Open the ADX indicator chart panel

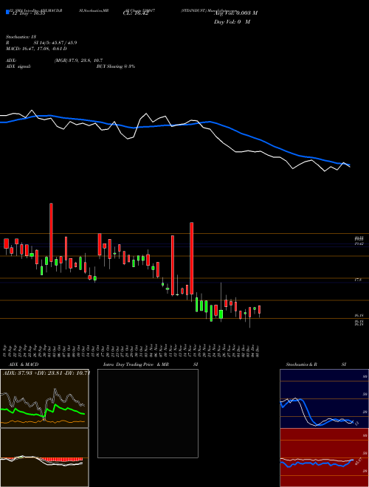[44, 398]
